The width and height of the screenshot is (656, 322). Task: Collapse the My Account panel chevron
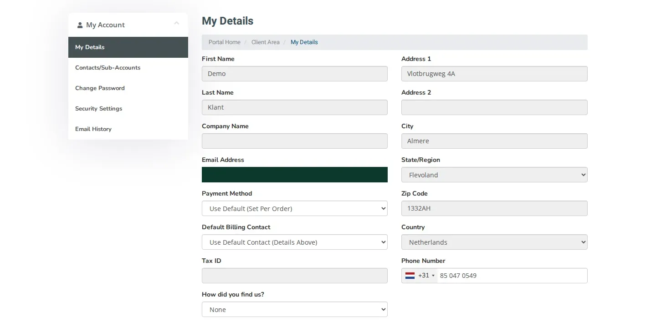point(177,23)
